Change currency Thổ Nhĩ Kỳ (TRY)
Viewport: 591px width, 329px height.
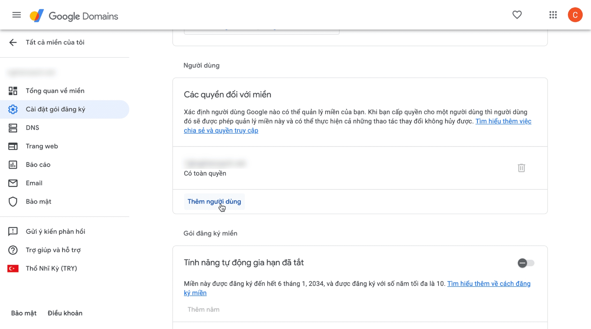point(51,268)
